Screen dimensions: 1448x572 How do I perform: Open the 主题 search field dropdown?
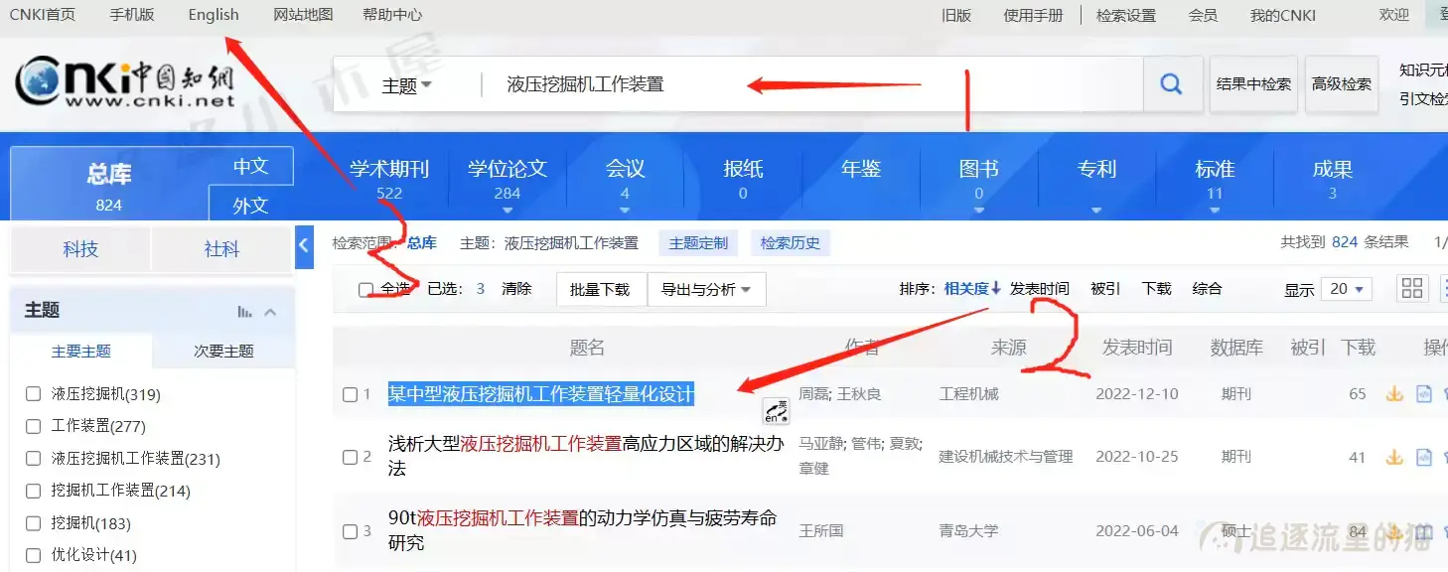(x=407, y=84)
